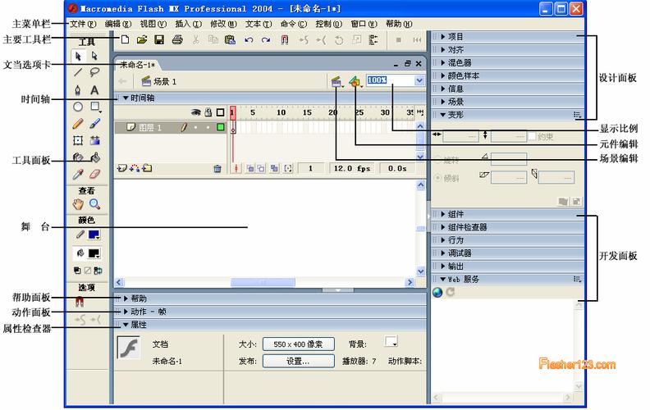650x410 pixels.
Task: Pick the Eraser tool
Action: (x=95, y=174)
